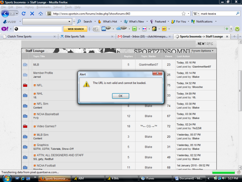Click the status bar icon beside the progress bar

239,172
